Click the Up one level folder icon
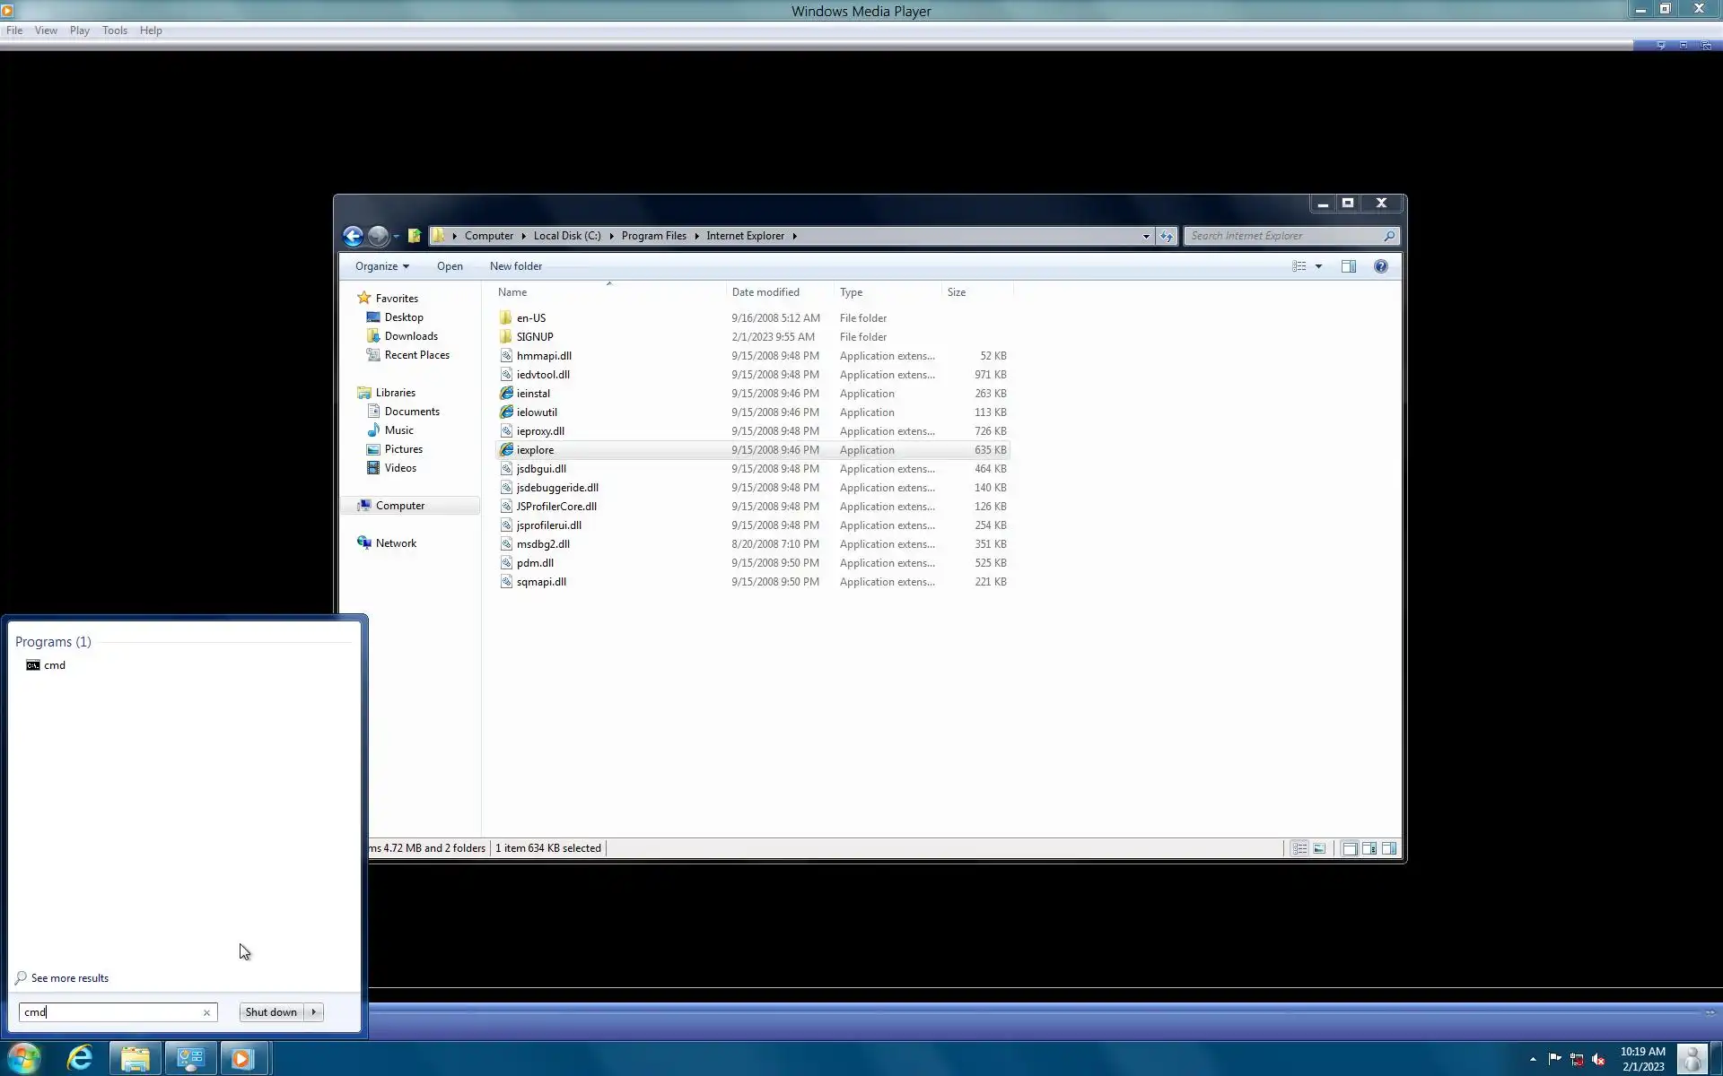 (x=415, y=236)
